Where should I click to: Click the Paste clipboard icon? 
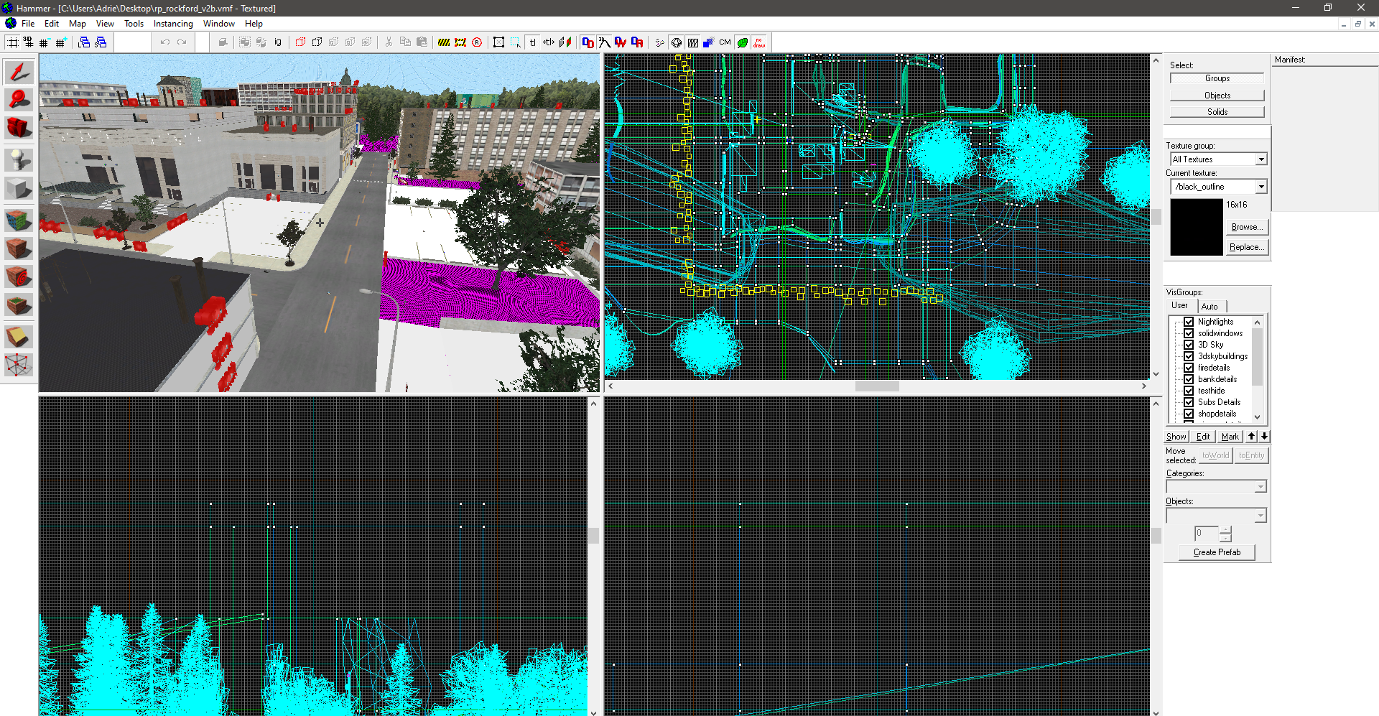coord(422,42)
